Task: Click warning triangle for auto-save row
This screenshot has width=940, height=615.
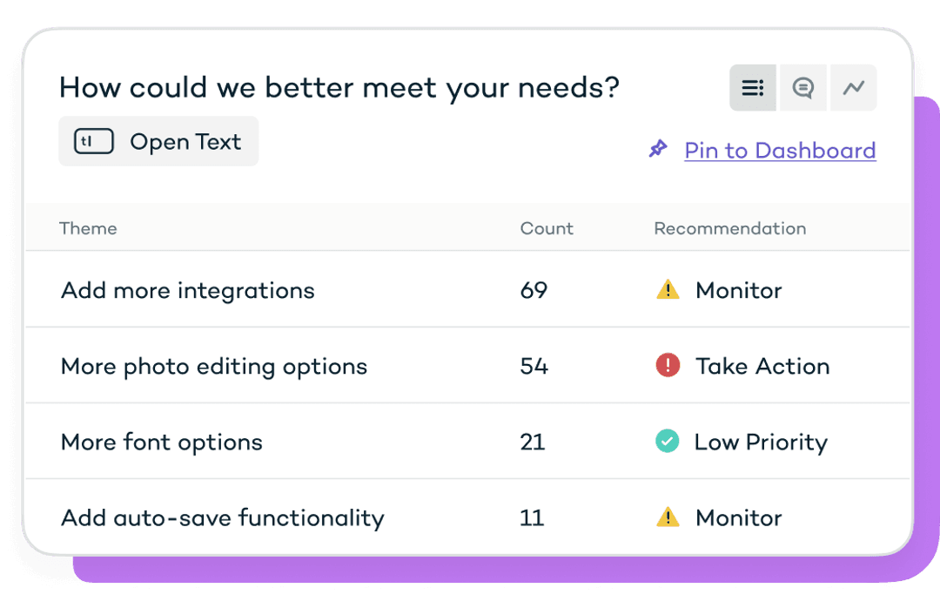Action: click(668, 517)
